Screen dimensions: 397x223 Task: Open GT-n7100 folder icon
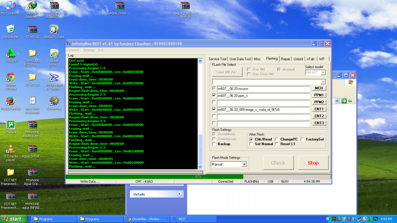[33, 80]
